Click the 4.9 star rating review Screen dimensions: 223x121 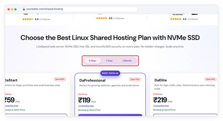point(36,19)
